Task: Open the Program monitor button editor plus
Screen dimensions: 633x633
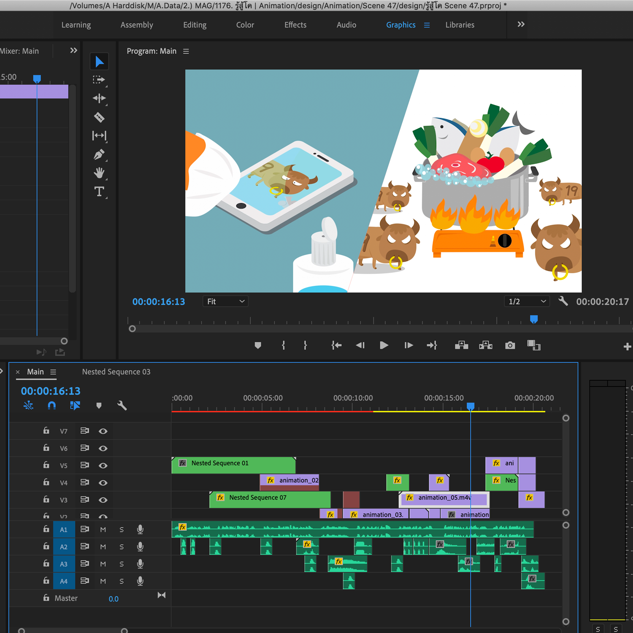Action: click(x=627, y=346)
